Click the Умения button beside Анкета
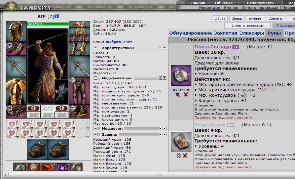This screenshot has width=295, height=179. coord(255,18)
